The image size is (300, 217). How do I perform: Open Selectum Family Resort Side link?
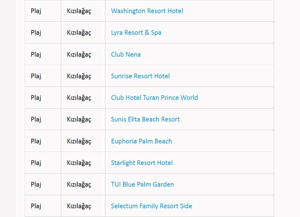click(x=151, y=206)
